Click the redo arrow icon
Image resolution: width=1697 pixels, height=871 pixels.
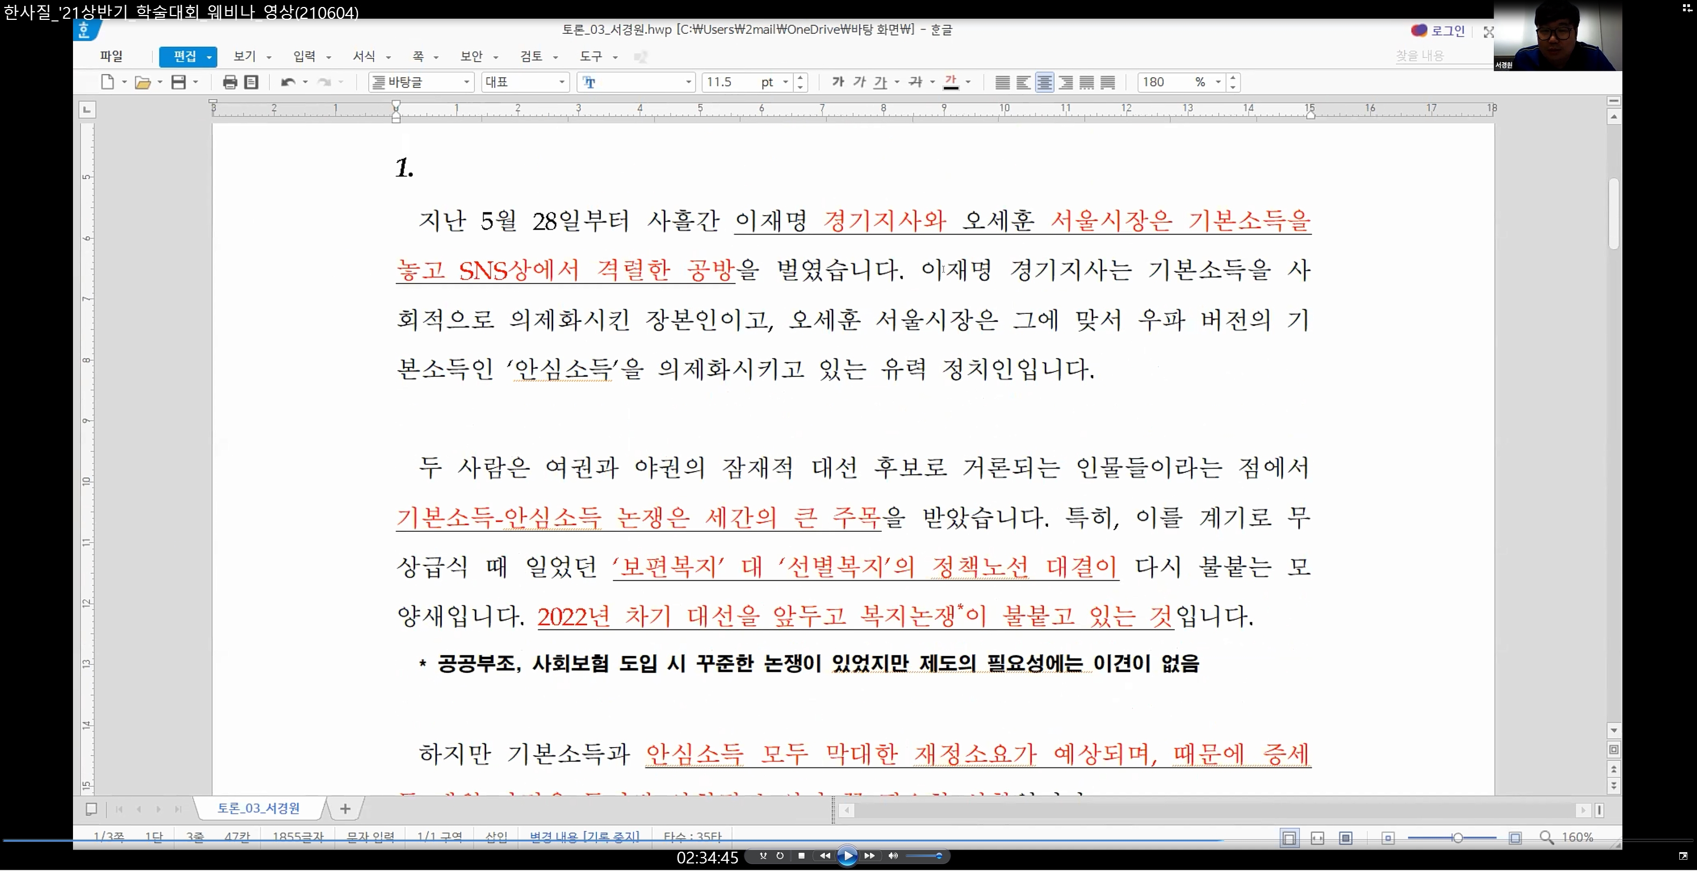pyautogui.click(x=324, y=82)
